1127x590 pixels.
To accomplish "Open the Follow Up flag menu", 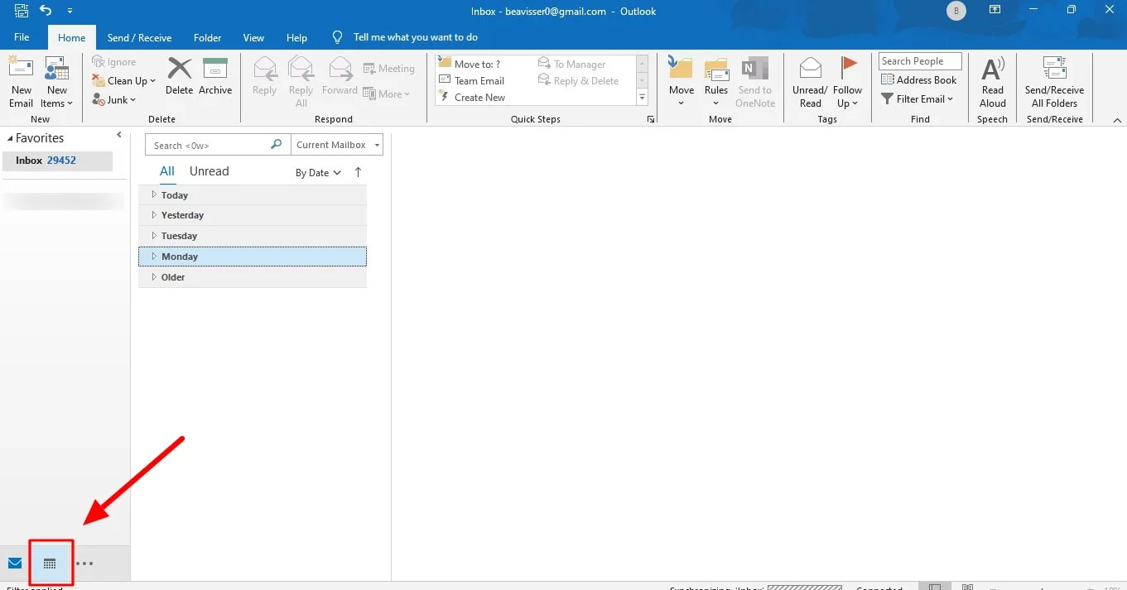I will point(848,83).
